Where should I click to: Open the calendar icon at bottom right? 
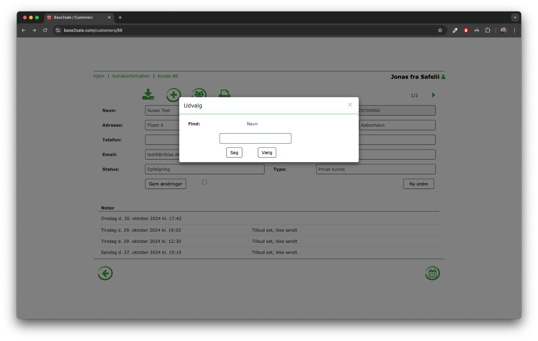coord(433,273)
